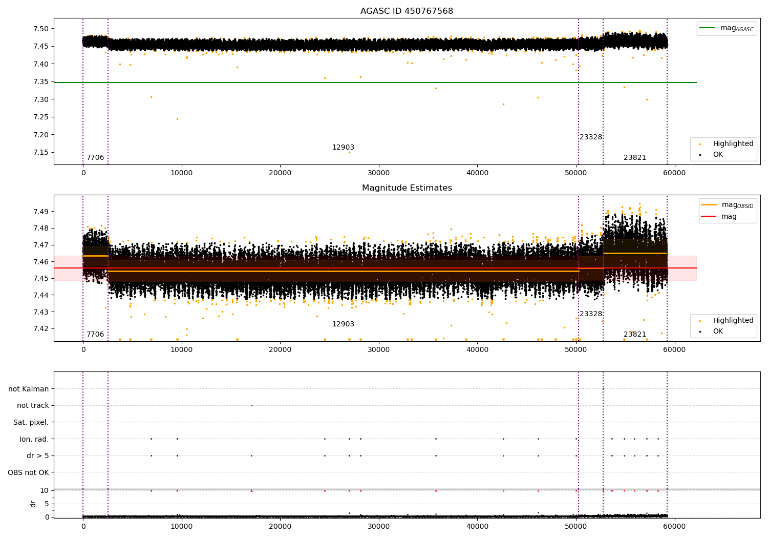Screen dimensions: 768x538
Task: Click the rotated "dr" y-axis label
Action: pos(33,504)
